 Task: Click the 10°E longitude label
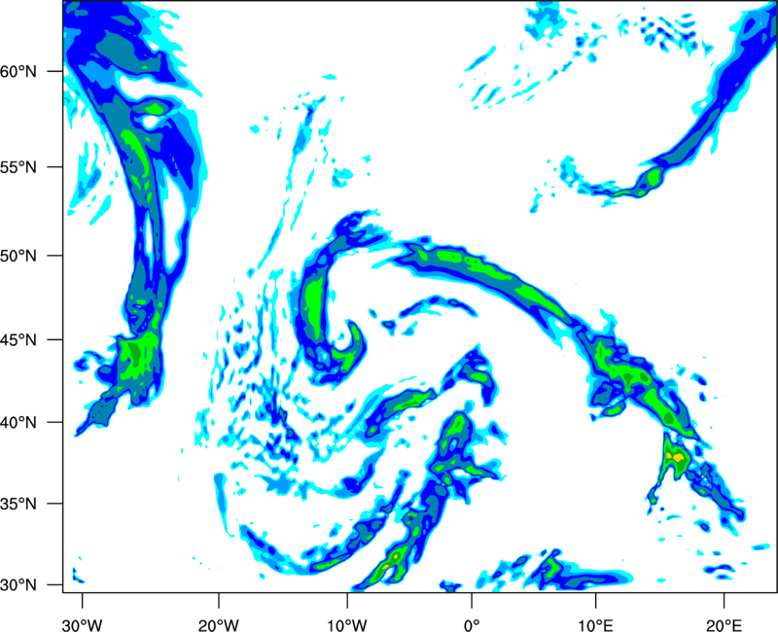(595, 625)
